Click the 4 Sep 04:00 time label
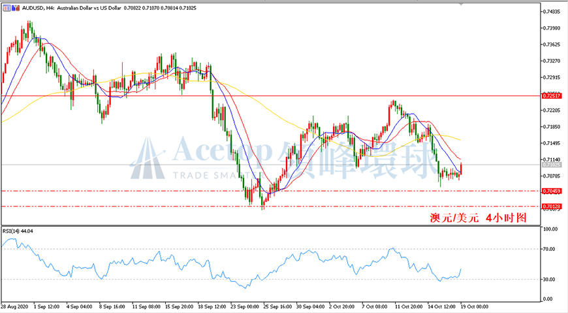The height and width of the screenshot is (313, 568). click(80, 307)
